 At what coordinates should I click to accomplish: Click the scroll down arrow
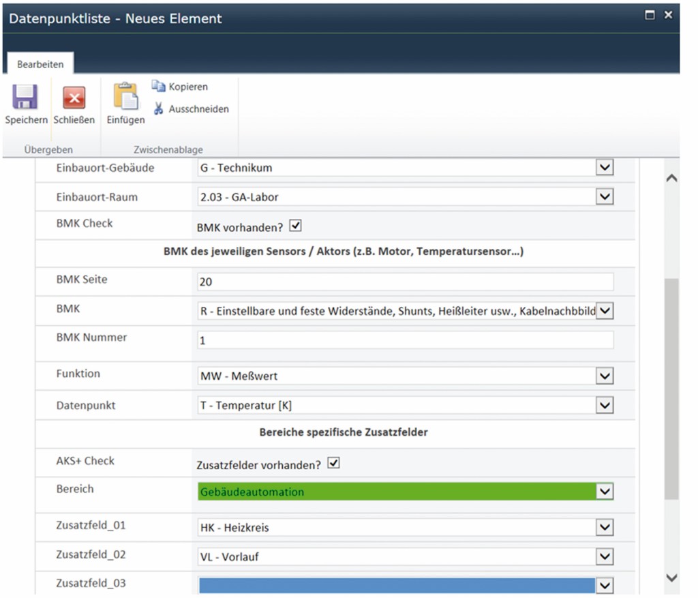[671, 578]
